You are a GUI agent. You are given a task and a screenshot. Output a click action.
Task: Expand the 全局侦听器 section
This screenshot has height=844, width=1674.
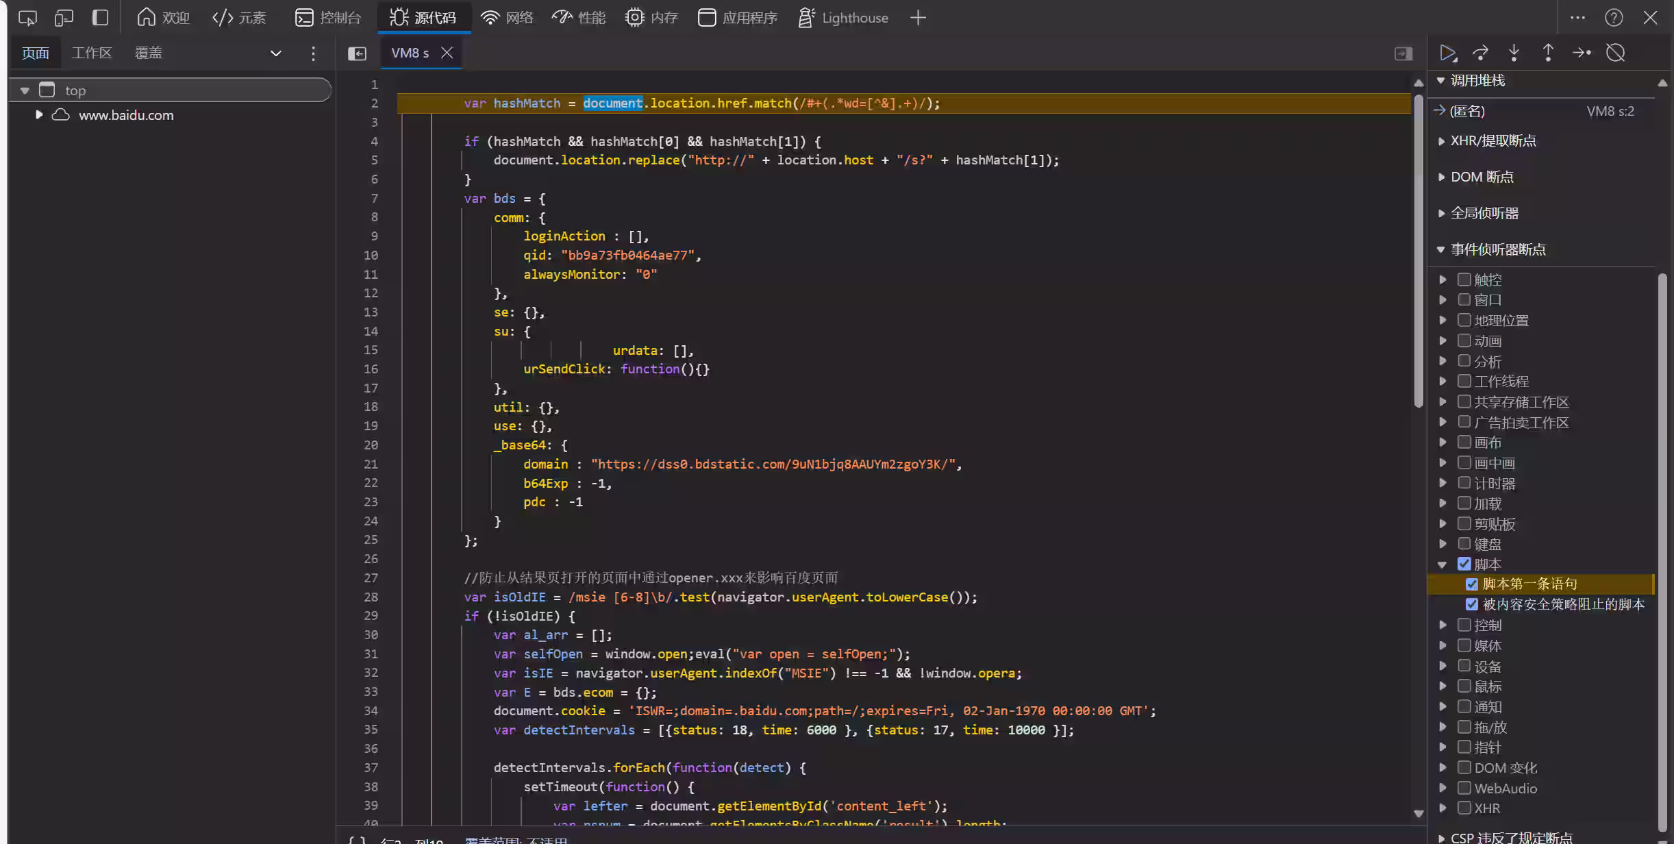[1441, 213]
